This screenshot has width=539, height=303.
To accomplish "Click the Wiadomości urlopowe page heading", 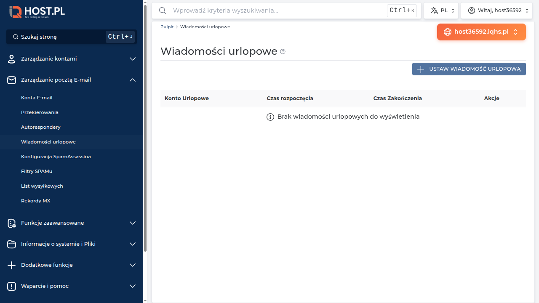I will tap(219, 51).
